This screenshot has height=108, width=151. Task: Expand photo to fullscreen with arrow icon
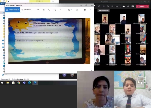pyautogui.click(x=92, y=70)
